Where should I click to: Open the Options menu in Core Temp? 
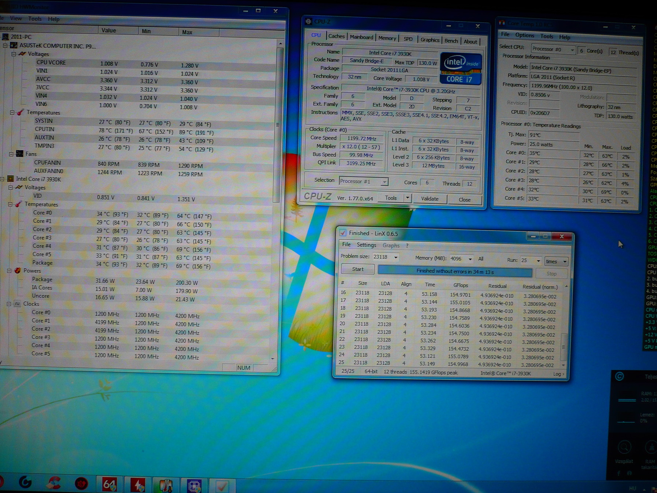pos(524,35)
